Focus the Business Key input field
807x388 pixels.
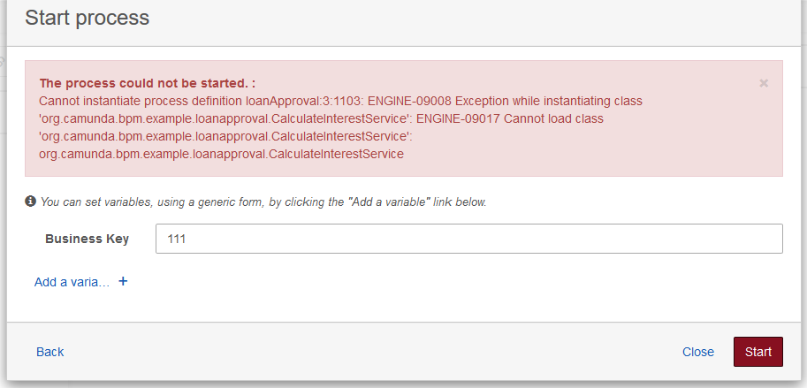tap(468, 239)
